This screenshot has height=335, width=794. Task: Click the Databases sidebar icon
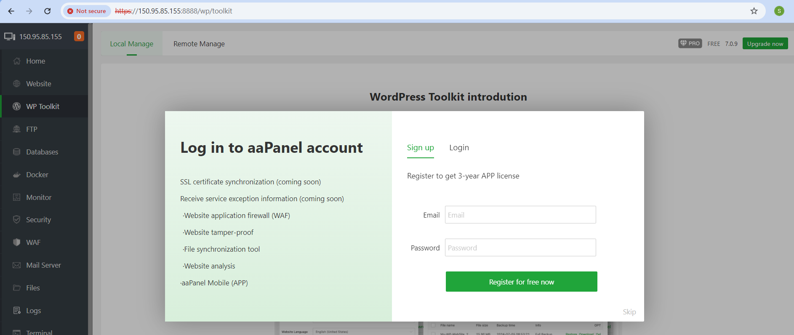17,152
